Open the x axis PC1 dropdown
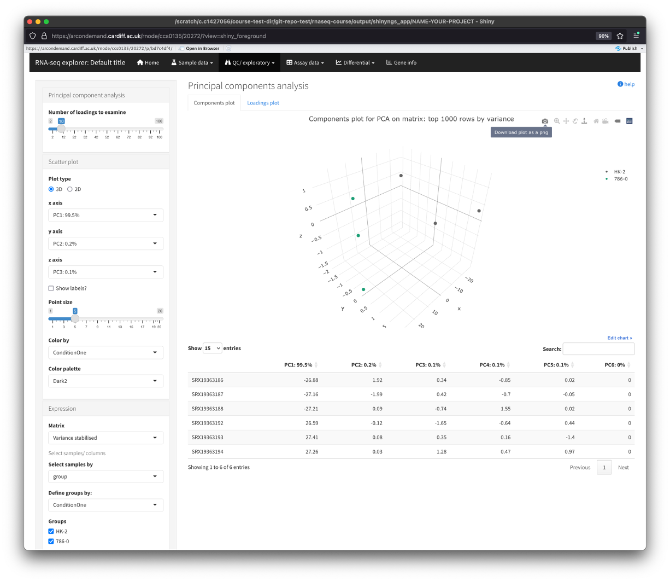Screen dimensions: 670x581 click(105, 215)
